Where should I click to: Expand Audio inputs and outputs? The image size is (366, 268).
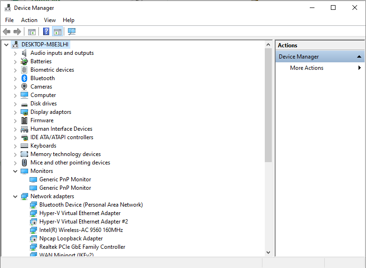[15, 53]
